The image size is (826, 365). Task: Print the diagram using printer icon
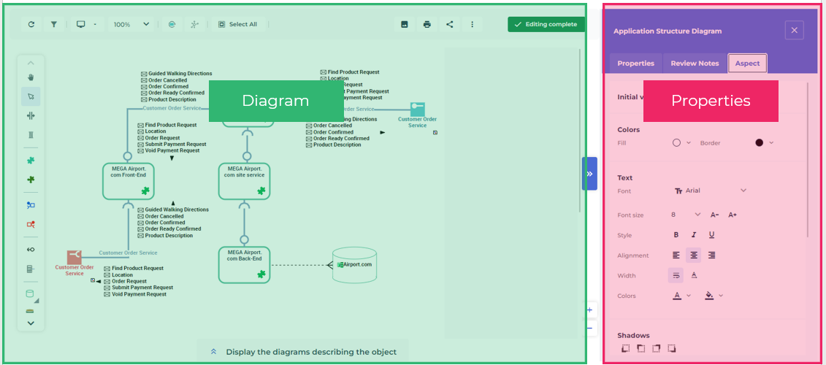pos(427,24)
